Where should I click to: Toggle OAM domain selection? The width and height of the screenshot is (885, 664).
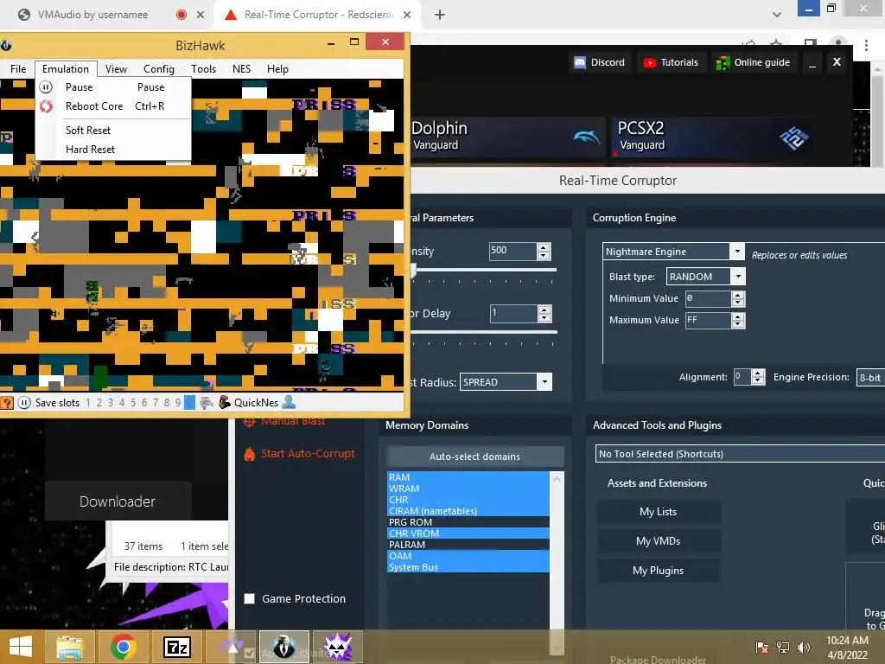coord(468,556)
